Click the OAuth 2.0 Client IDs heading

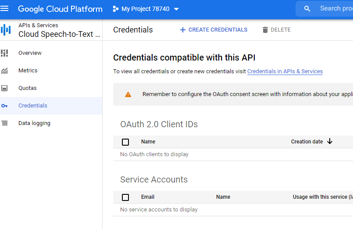(159, 124)
